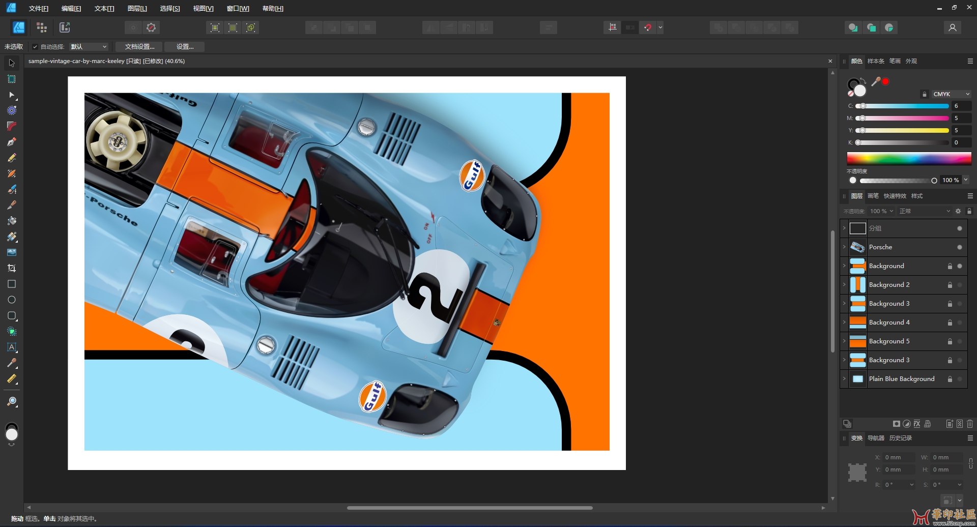Hide the Porsche layer
Image resolution: width=977 pixels, height=527 pixels.
[960, 247]
